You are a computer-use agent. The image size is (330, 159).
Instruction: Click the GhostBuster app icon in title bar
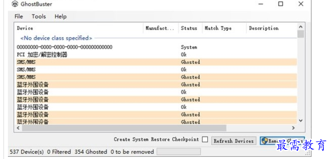pyautogui.click(x=15, y=4)
